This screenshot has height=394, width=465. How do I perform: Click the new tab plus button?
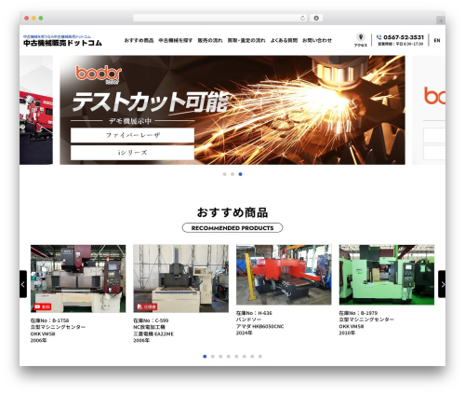(441, 20)
